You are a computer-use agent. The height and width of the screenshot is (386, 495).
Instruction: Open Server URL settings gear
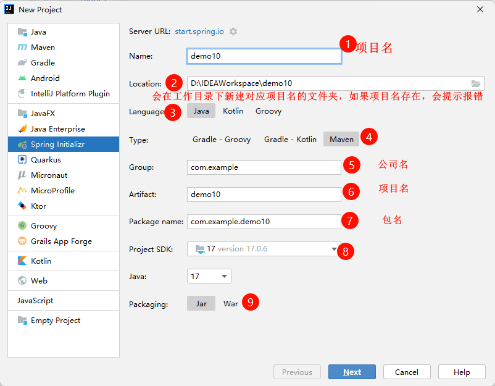click(x=233, y=31)
